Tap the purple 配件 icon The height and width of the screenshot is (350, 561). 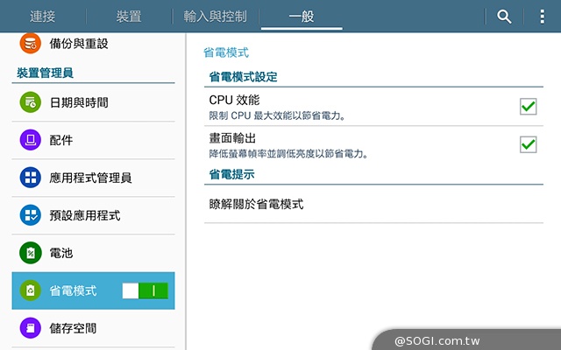tap(31, 140)
